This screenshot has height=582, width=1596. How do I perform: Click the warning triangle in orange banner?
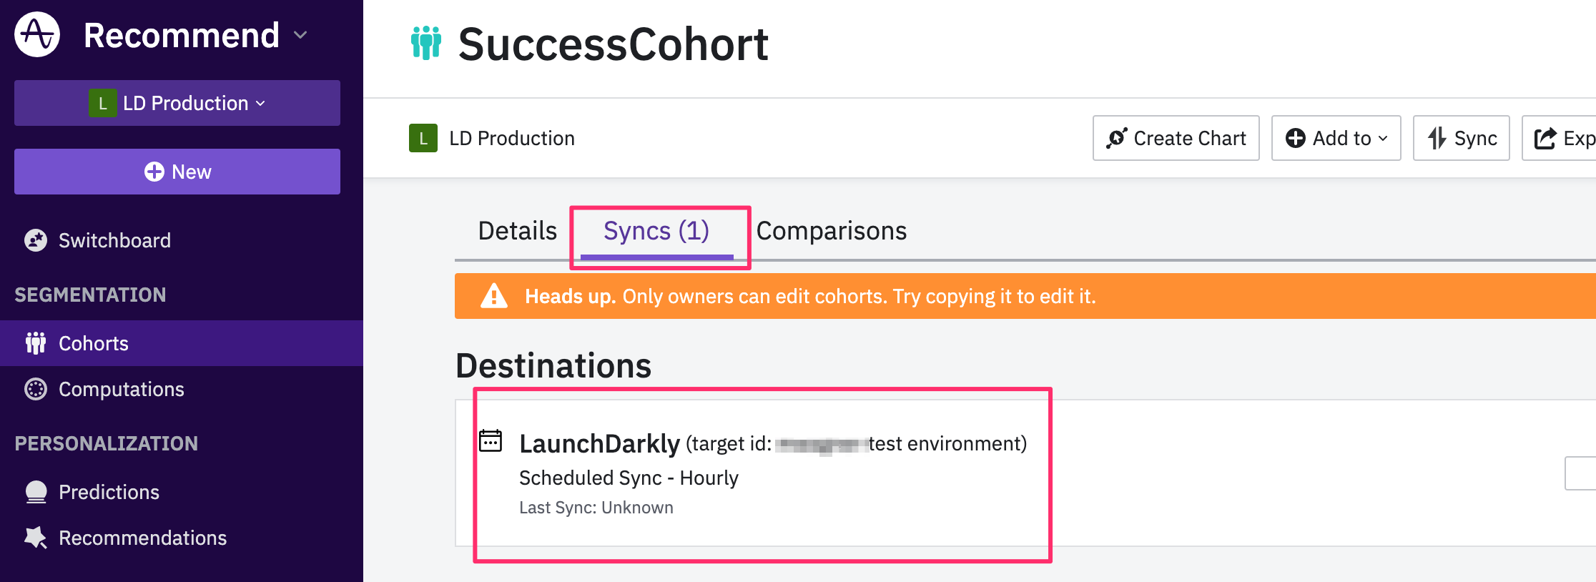494,296
